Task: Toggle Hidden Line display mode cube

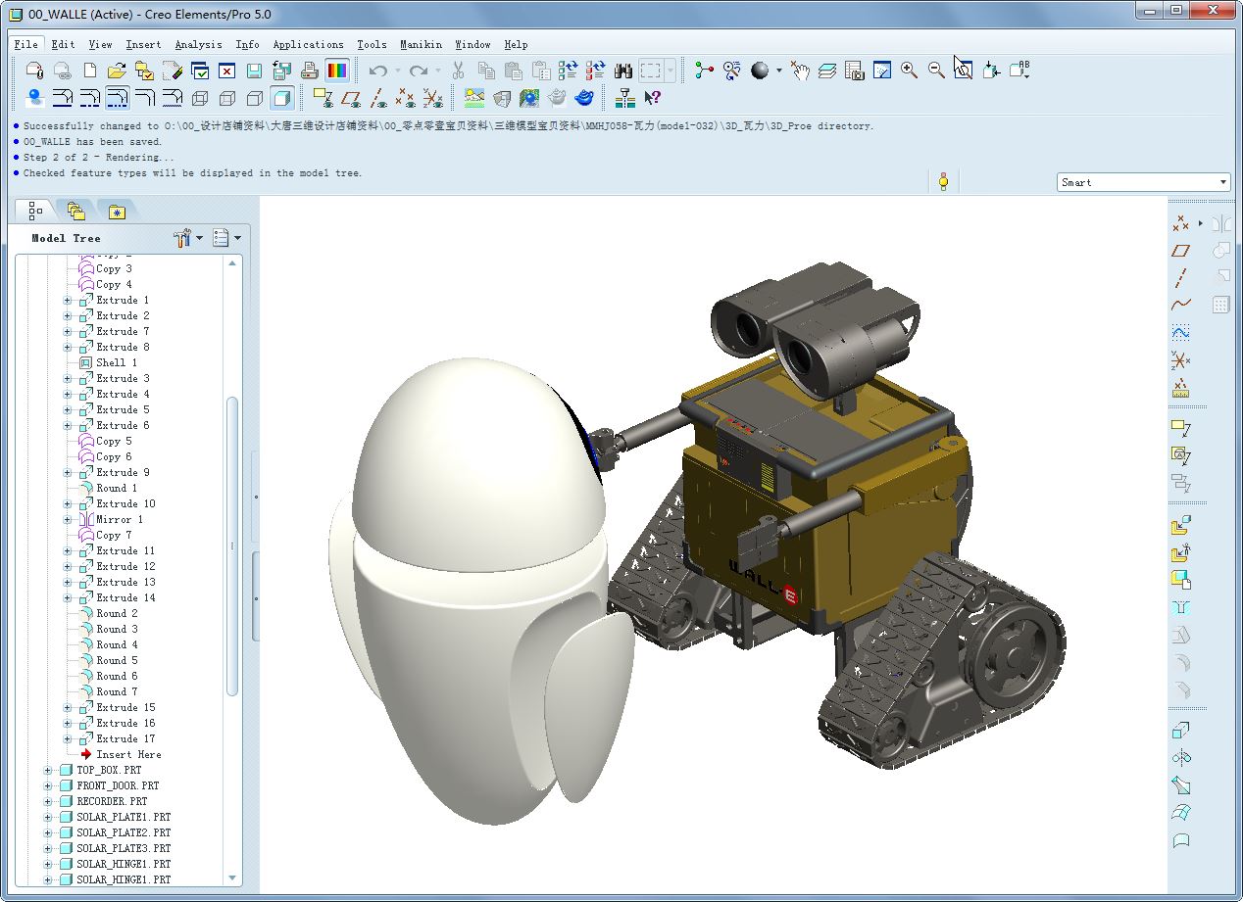Action: 227,98
